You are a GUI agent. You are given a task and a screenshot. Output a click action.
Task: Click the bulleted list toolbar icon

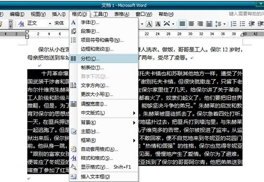tap(242, 24)
